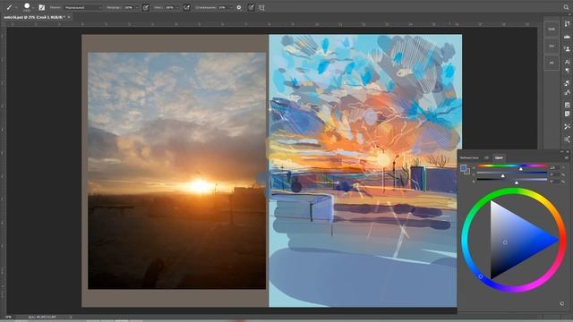Toggle pressure for opacity button
Image resolution: width=573 pixels, height=322 pixels.
(145, 7)
